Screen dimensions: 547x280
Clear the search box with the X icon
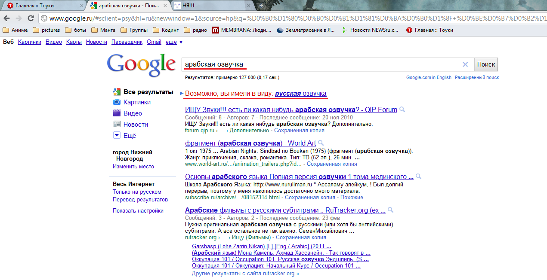click(465, 64)
